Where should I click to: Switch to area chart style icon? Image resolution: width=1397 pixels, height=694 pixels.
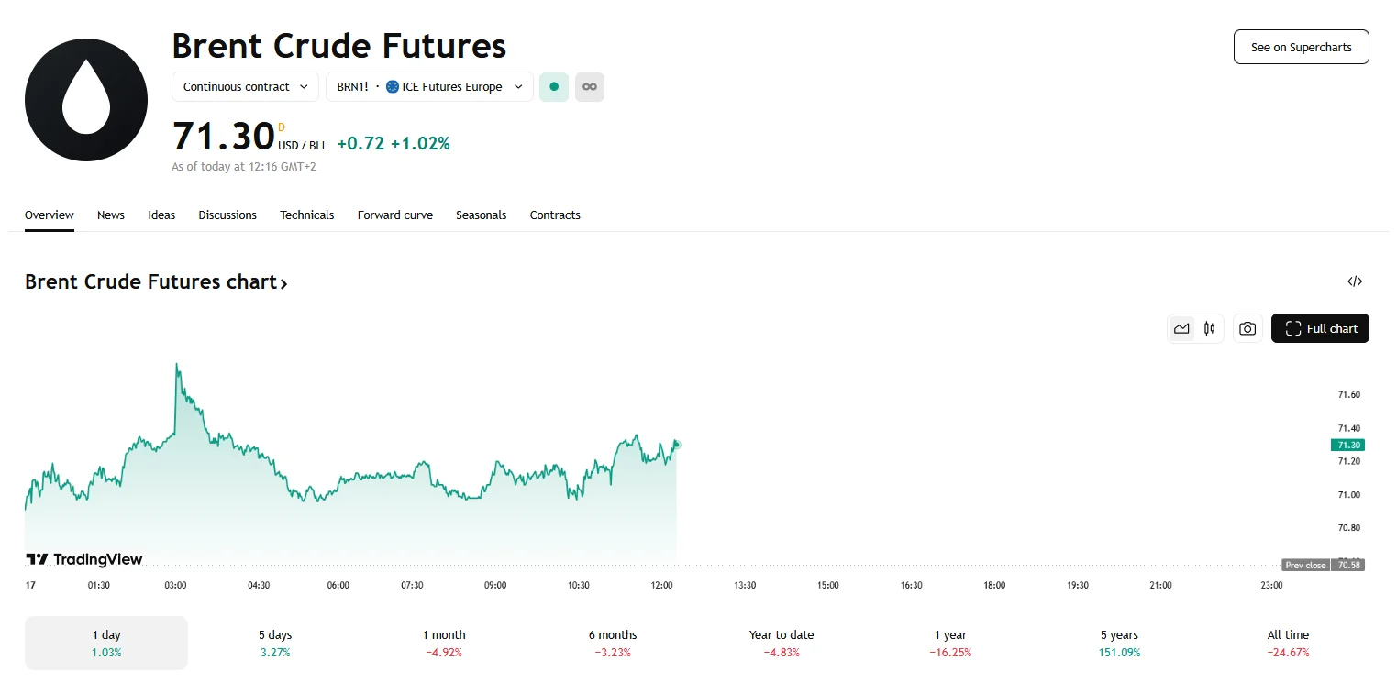coord(1181,328)
